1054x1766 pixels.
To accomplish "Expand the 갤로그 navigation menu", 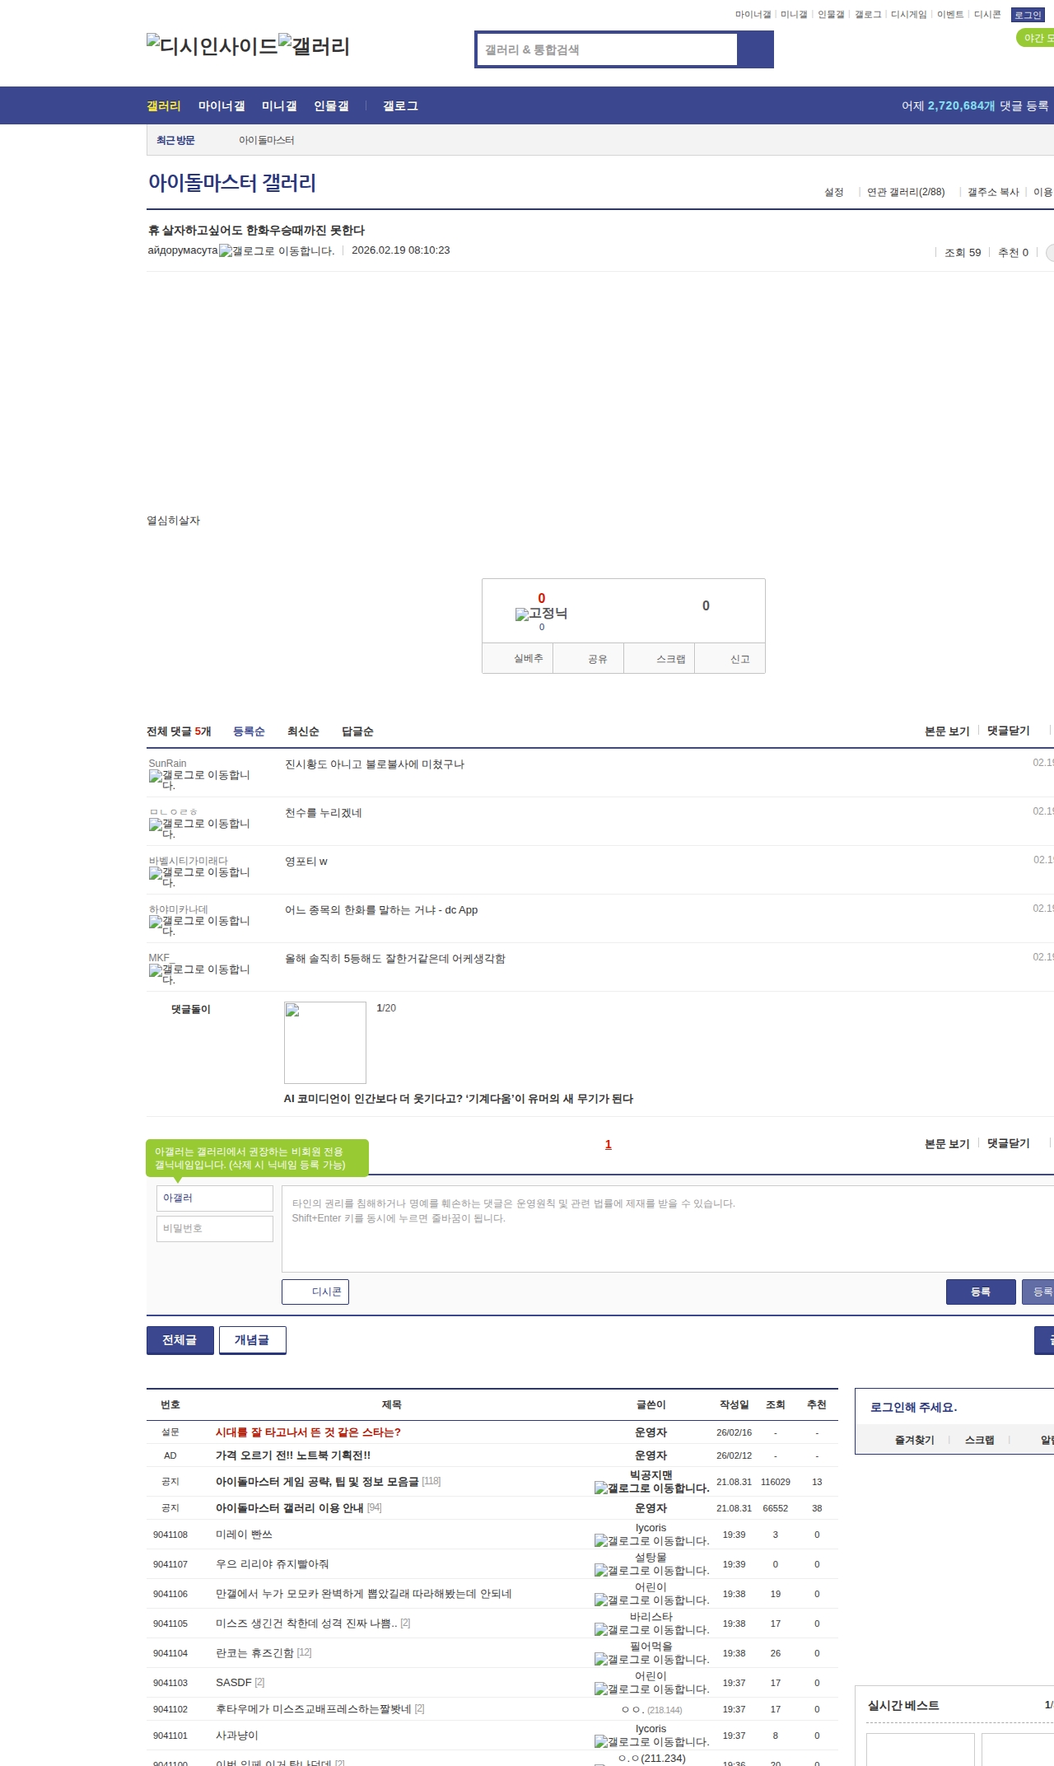I will [400, 105].
